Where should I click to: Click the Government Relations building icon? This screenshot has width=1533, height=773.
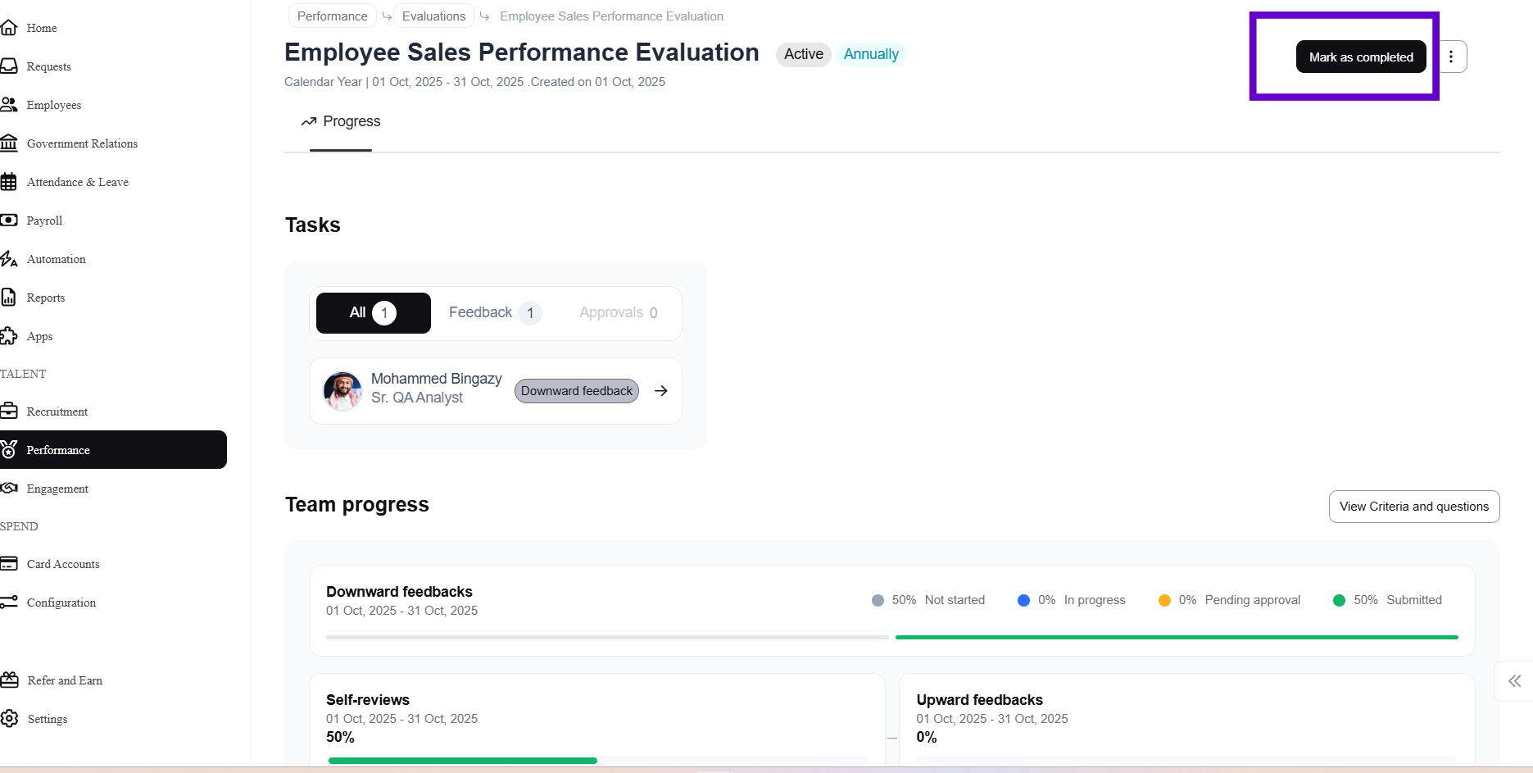click(x=9, y=143)
